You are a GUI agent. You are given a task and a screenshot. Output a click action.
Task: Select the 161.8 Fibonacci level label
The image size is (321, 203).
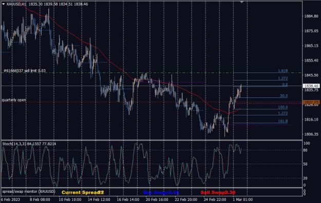(x=282, y=121)
